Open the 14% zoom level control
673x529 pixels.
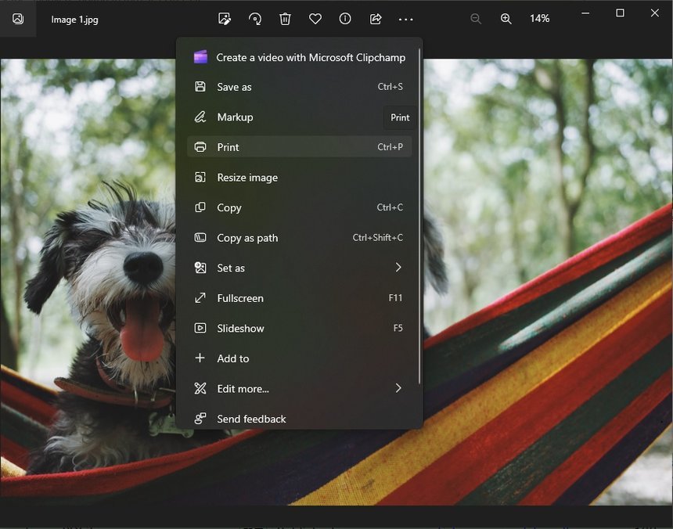click(539, 18)
